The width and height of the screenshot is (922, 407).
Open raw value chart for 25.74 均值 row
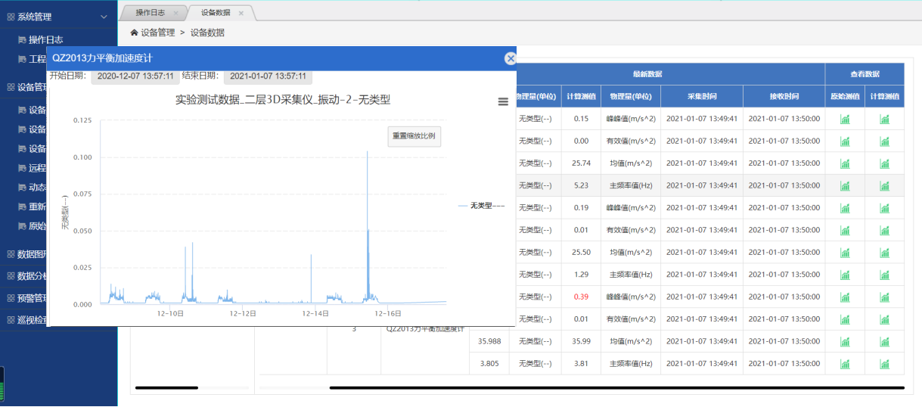[845, 163]
